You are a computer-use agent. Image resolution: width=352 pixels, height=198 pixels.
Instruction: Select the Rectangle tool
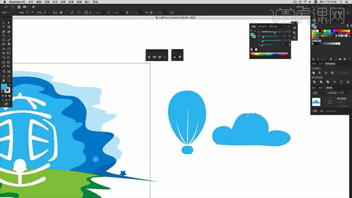(x=4, y=40)
